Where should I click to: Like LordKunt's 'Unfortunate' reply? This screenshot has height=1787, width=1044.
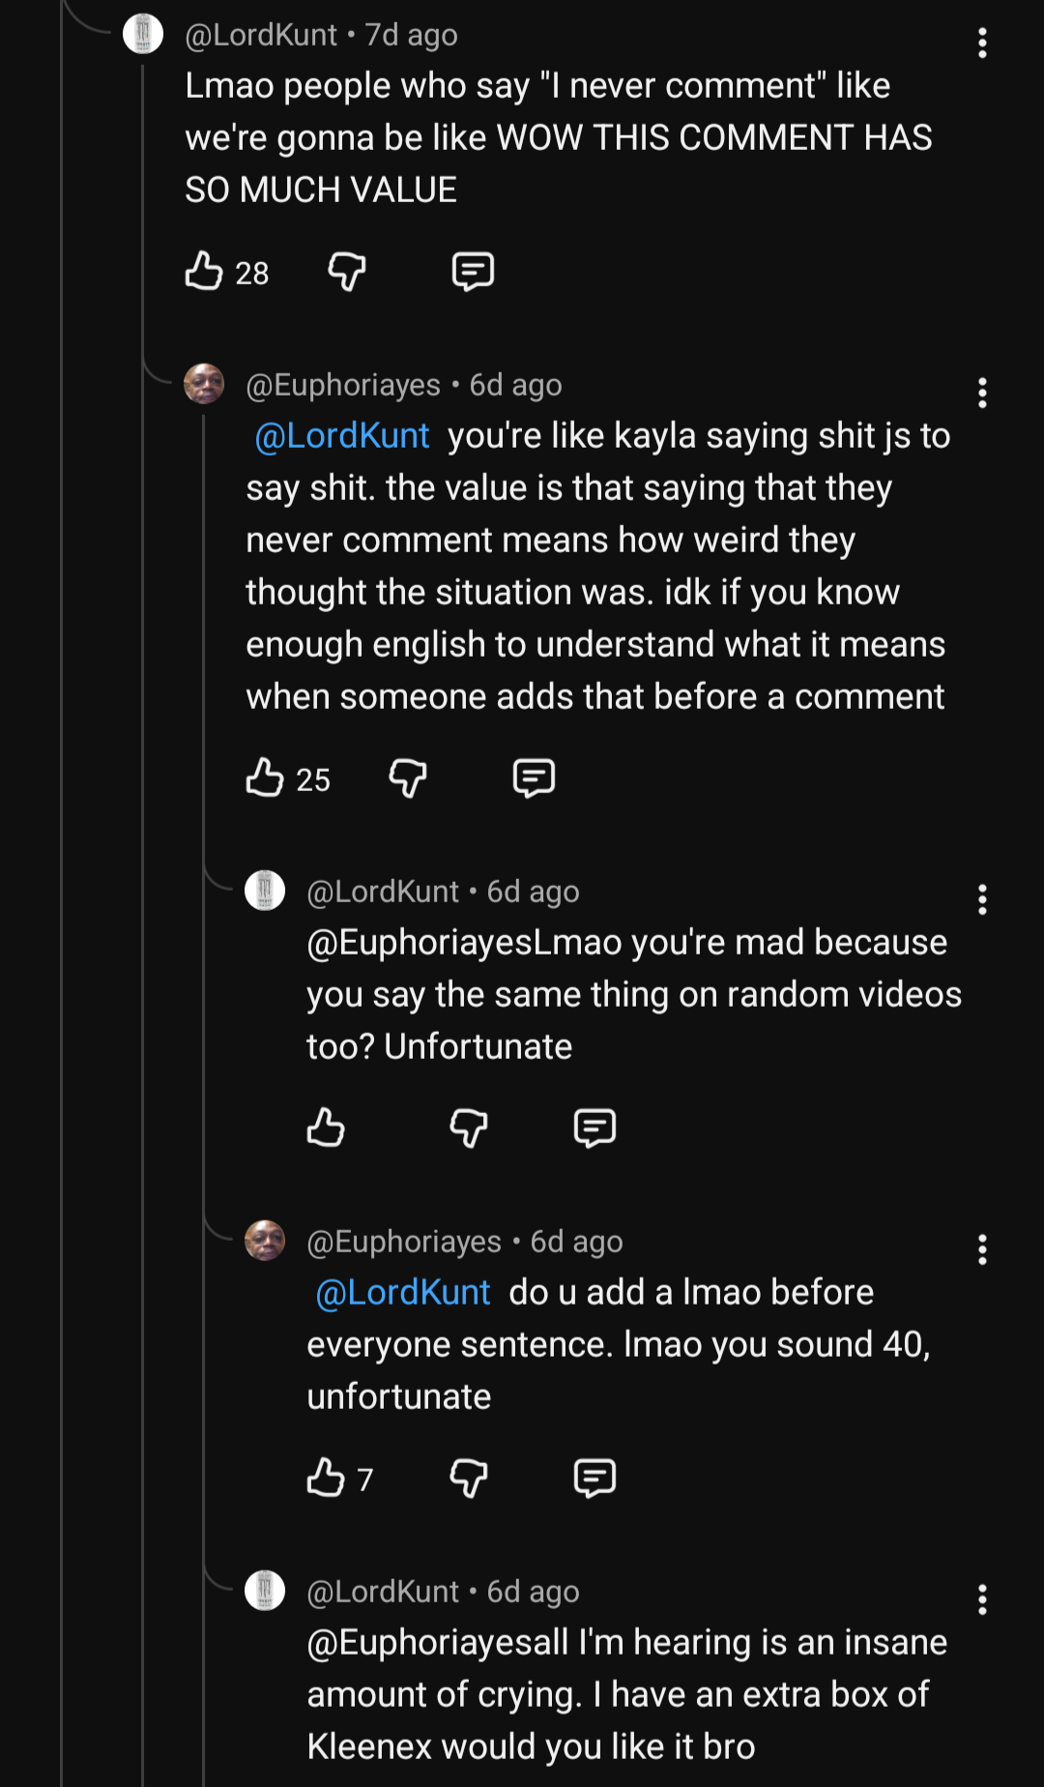pyautogui.click(x=326, y=1128)
